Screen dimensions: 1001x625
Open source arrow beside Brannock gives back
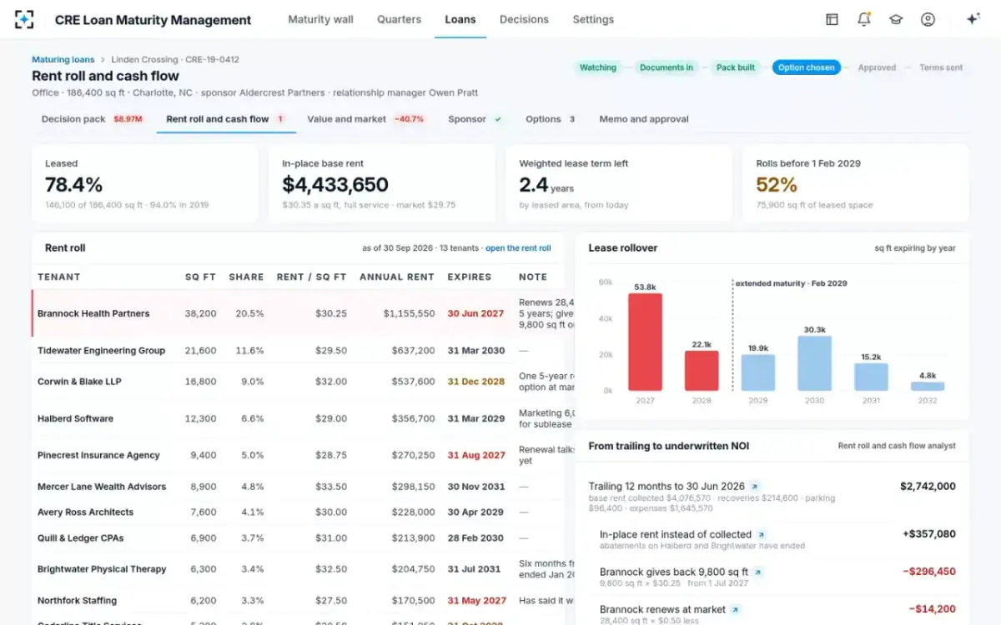(757, 572)
